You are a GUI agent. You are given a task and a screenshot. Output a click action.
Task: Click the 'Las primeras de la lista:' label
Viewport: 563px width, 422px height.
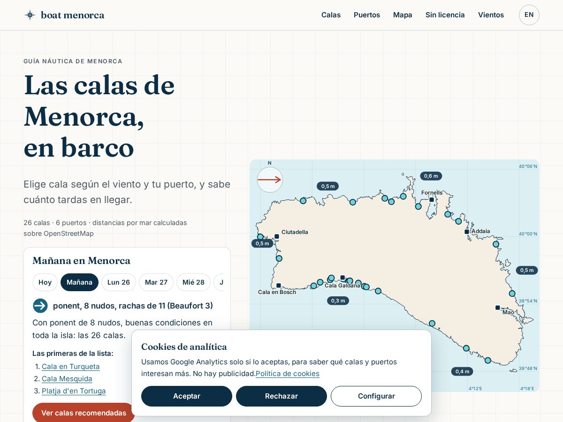pos(73,354)
